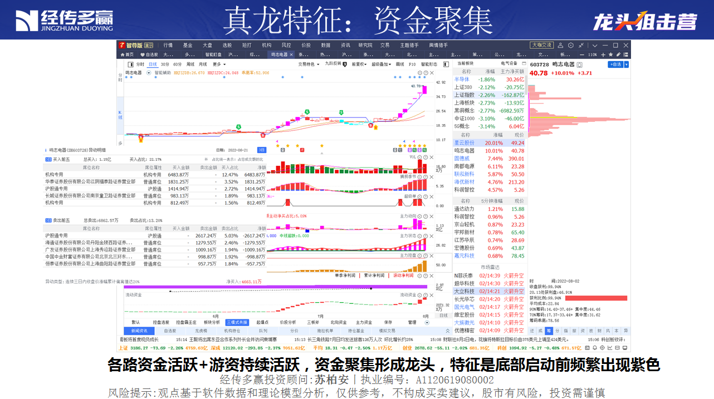The image size is (714, 399).
Task: Click the 分时 vertical label beside chart
Action: point(120,78)
